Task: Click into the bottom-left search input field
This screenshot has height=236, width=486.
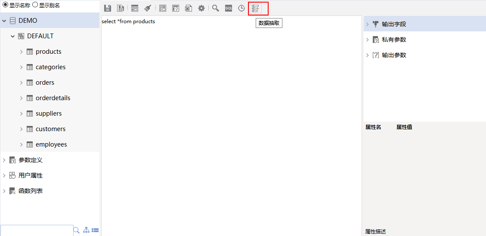Action: (37, 230)
